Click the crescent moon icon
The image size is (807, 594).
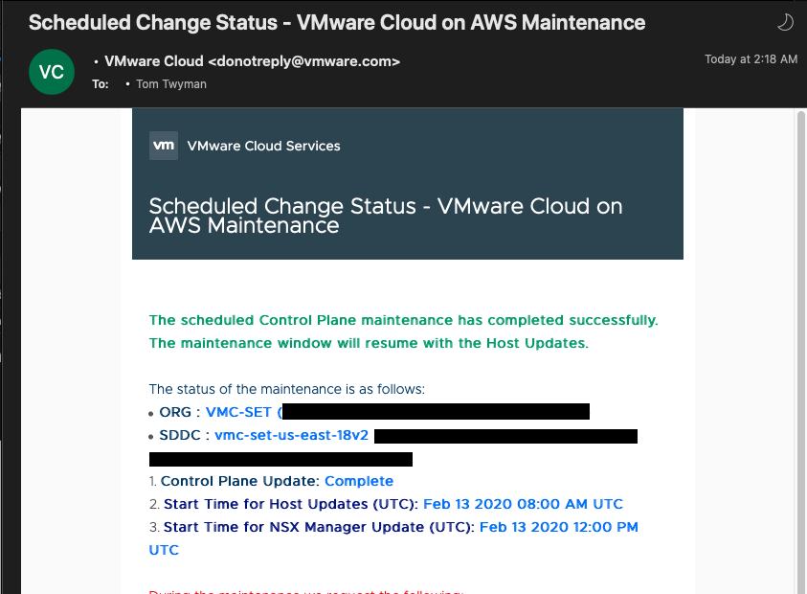[x=783, y=22]
